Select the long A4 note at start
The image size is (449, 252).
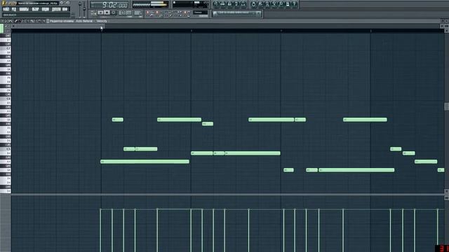[x=145, y=162]
